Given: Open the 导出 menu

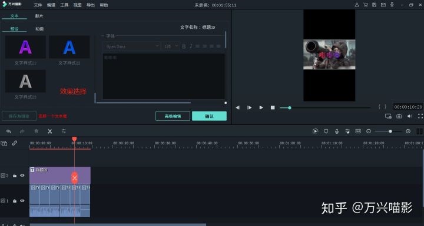Looking at the screenshot, I should [x=91, y=5].
